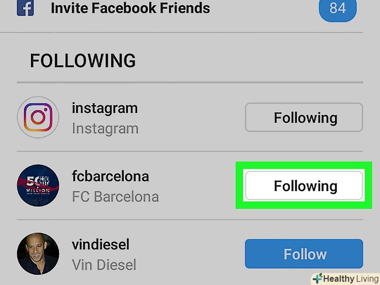Click the divider line under FOLLOWING heading

[190, 82]
